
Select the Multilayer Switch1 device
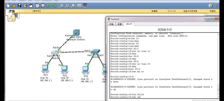tap(76, 33)
